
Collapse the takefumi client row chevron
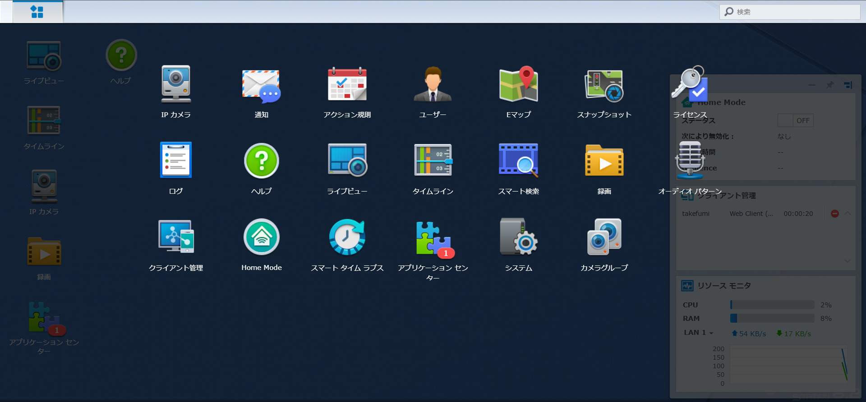pyautogui.click(x=848, y=213)
